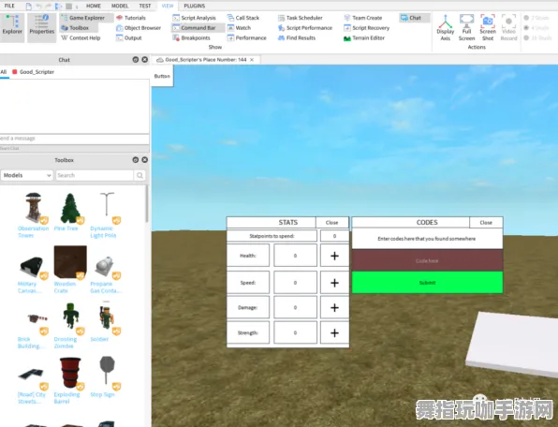Switch to the HOME ribbon tab
Image resolution: width=558 pixels, height=427 pixels.
tap(94, 6)
